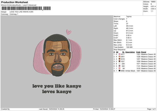Click the Left value '46.4 mm'
157x111 pixels.
click(x=130, y=26)
